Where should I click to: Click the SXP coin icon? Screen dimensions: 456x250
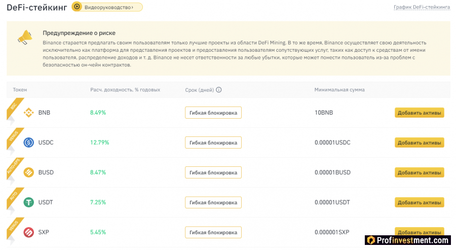[28, 232]
